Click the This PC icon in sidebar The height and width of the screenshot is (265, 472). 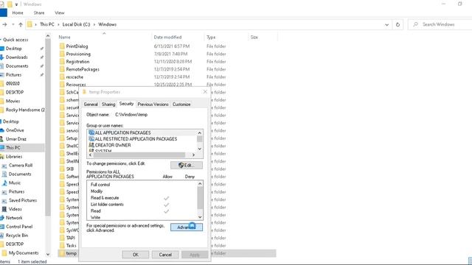tap(2, 147)
